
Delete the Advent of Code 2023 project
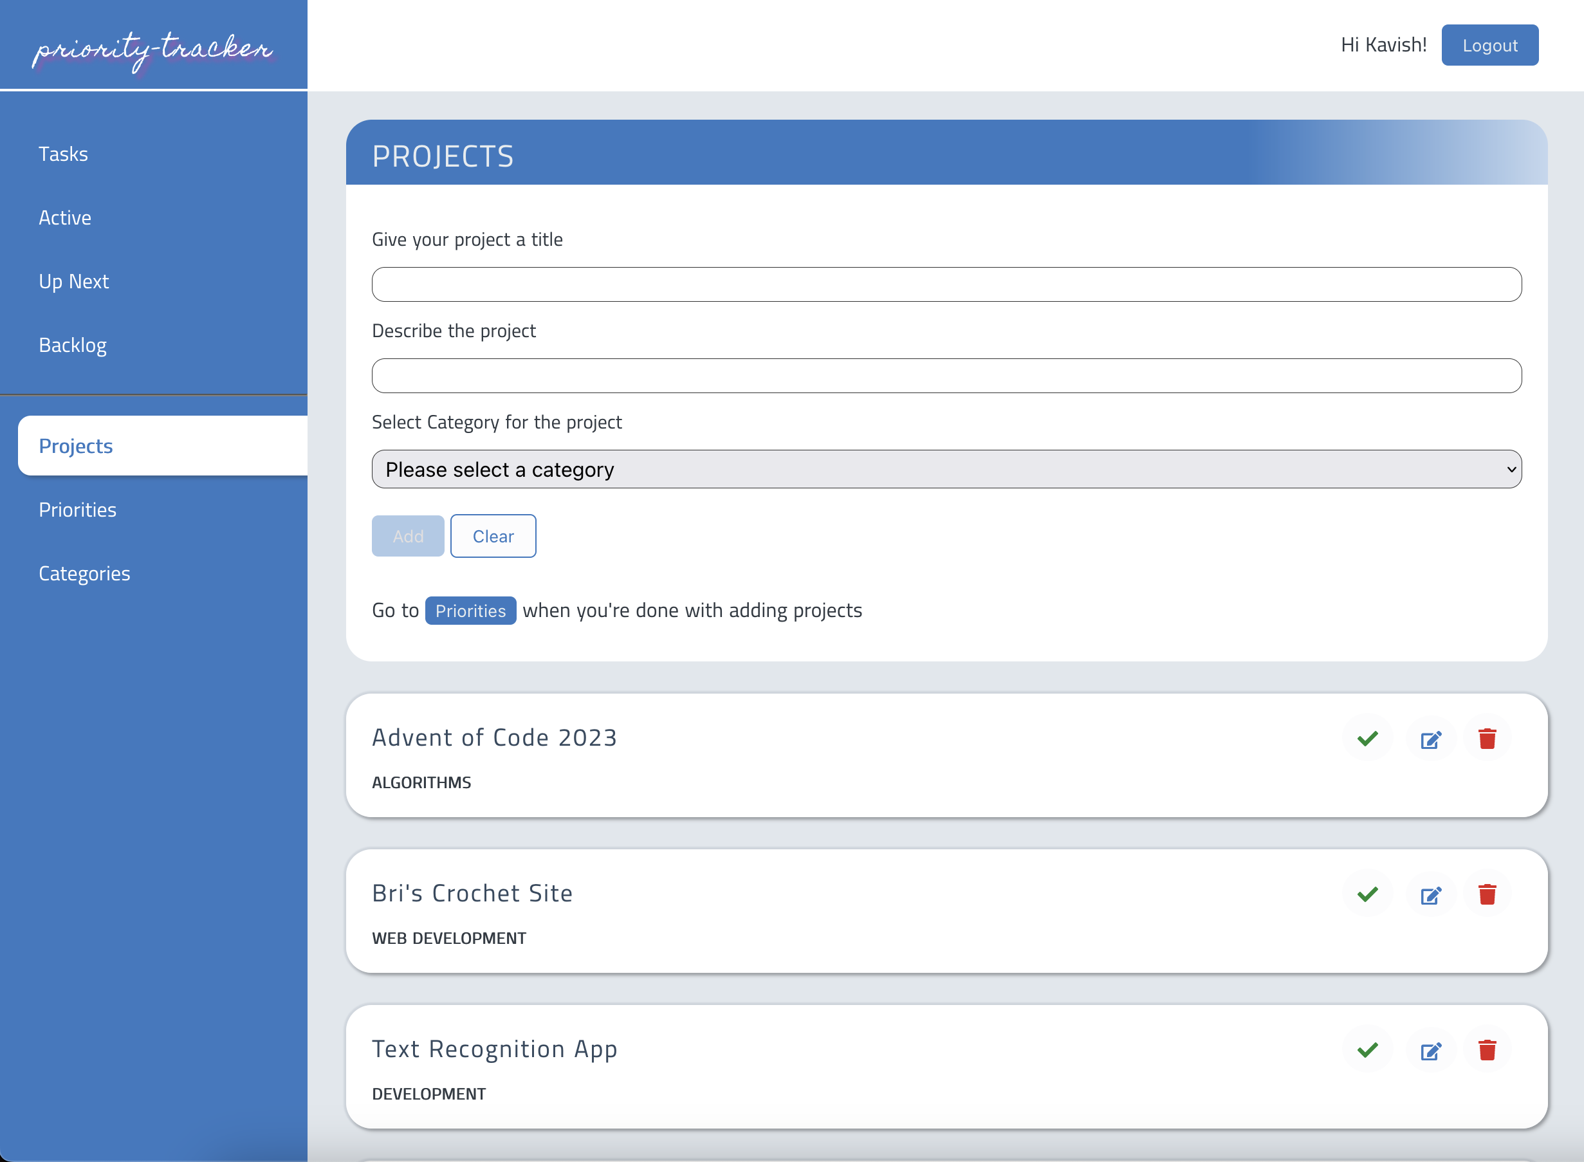(x=1487, y=739)
